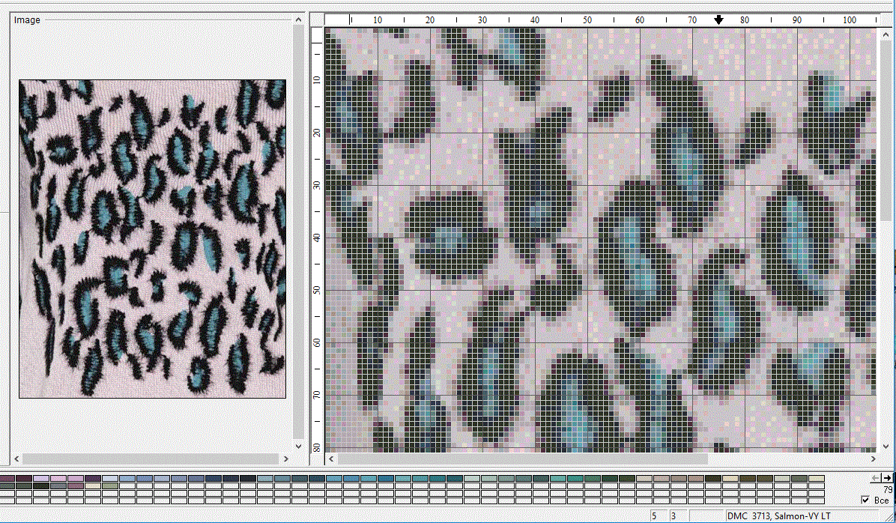Choose the mauve-pink swatch, fifth in top row

pos(76,478)
